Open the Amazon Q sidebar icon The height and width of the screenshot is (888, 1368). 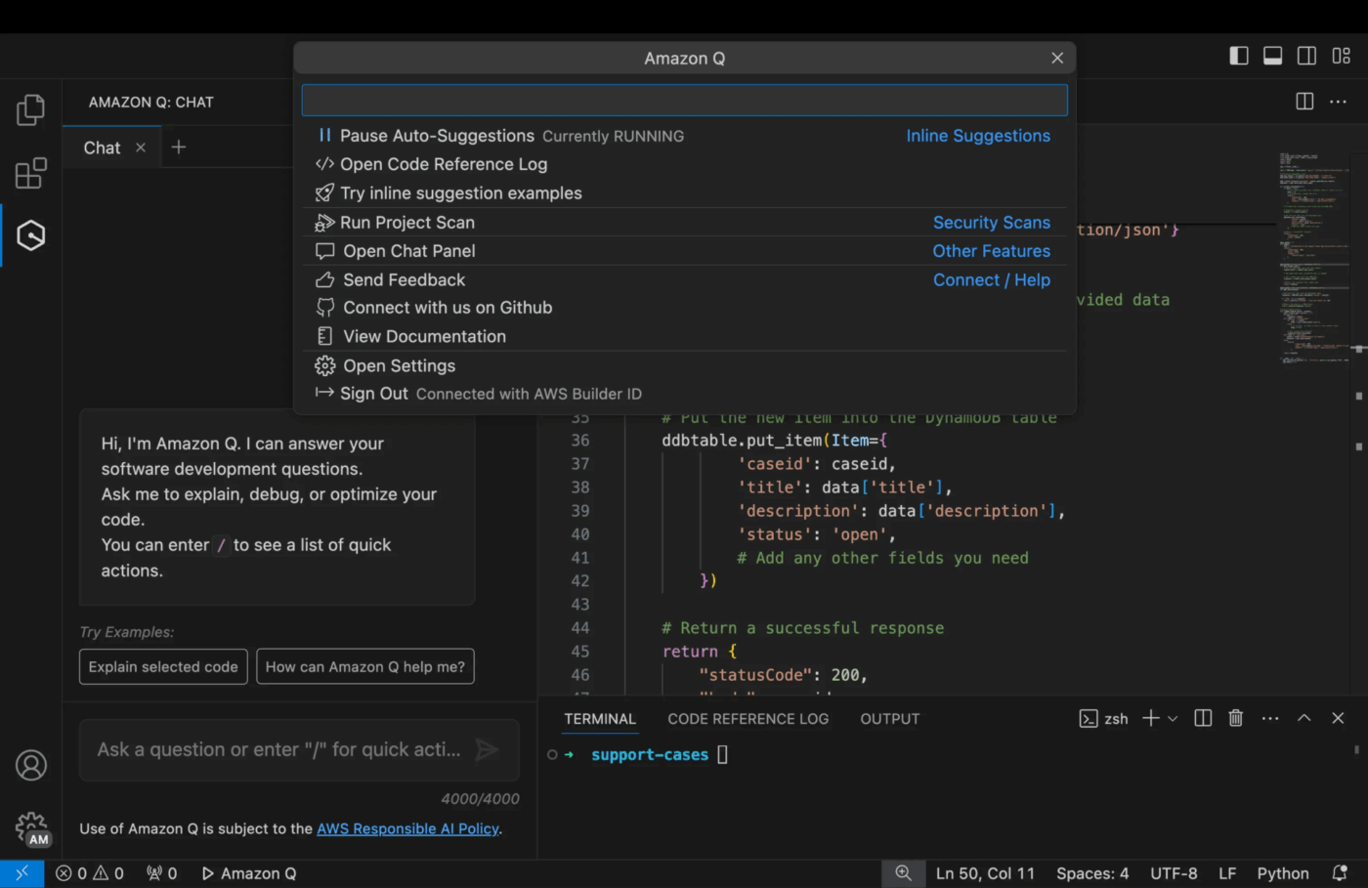point(29,234)
